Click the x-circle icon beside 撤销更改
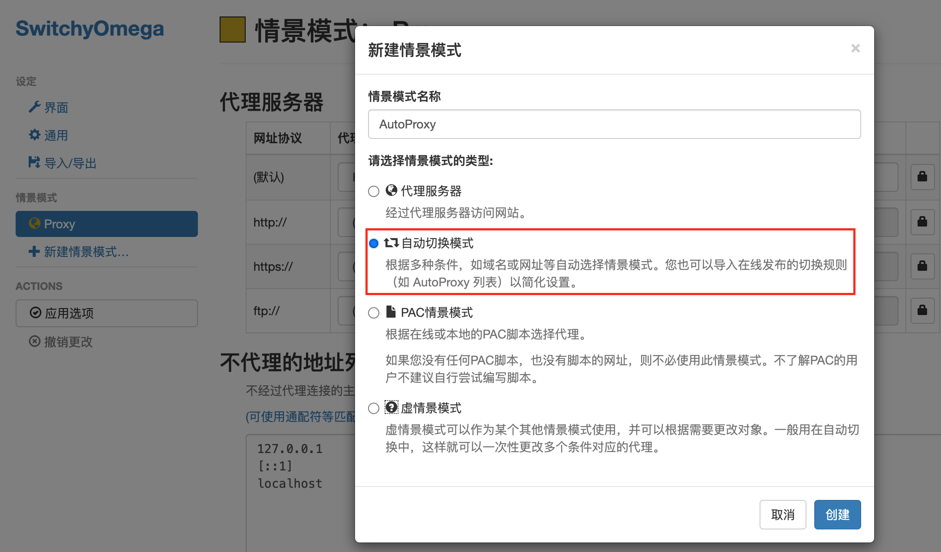The image size is (941, 552). (35, 341)
